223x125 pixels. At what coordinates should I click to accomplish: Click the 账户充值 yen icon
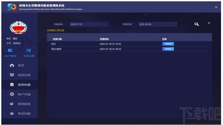click(12, 94)
